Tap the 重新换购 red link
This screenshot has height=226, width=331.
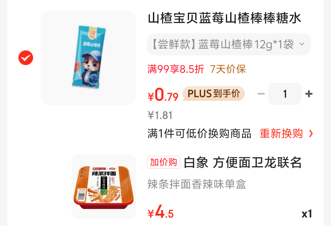[x=281, y=133]
